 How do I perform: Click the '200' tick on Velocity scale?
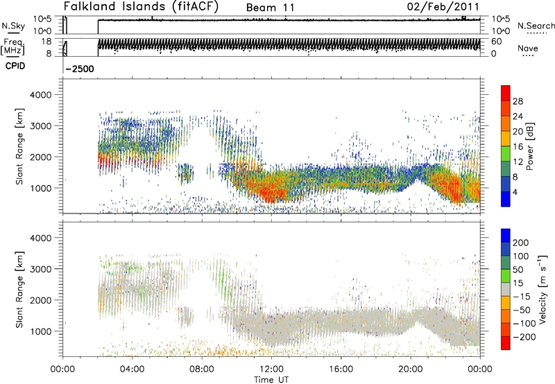pos(521,243)
